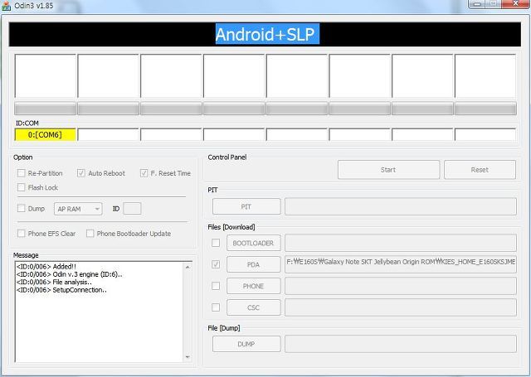The image size is (531, 377).
Task: Click the Android+SLP banner text
Action: 267,34
